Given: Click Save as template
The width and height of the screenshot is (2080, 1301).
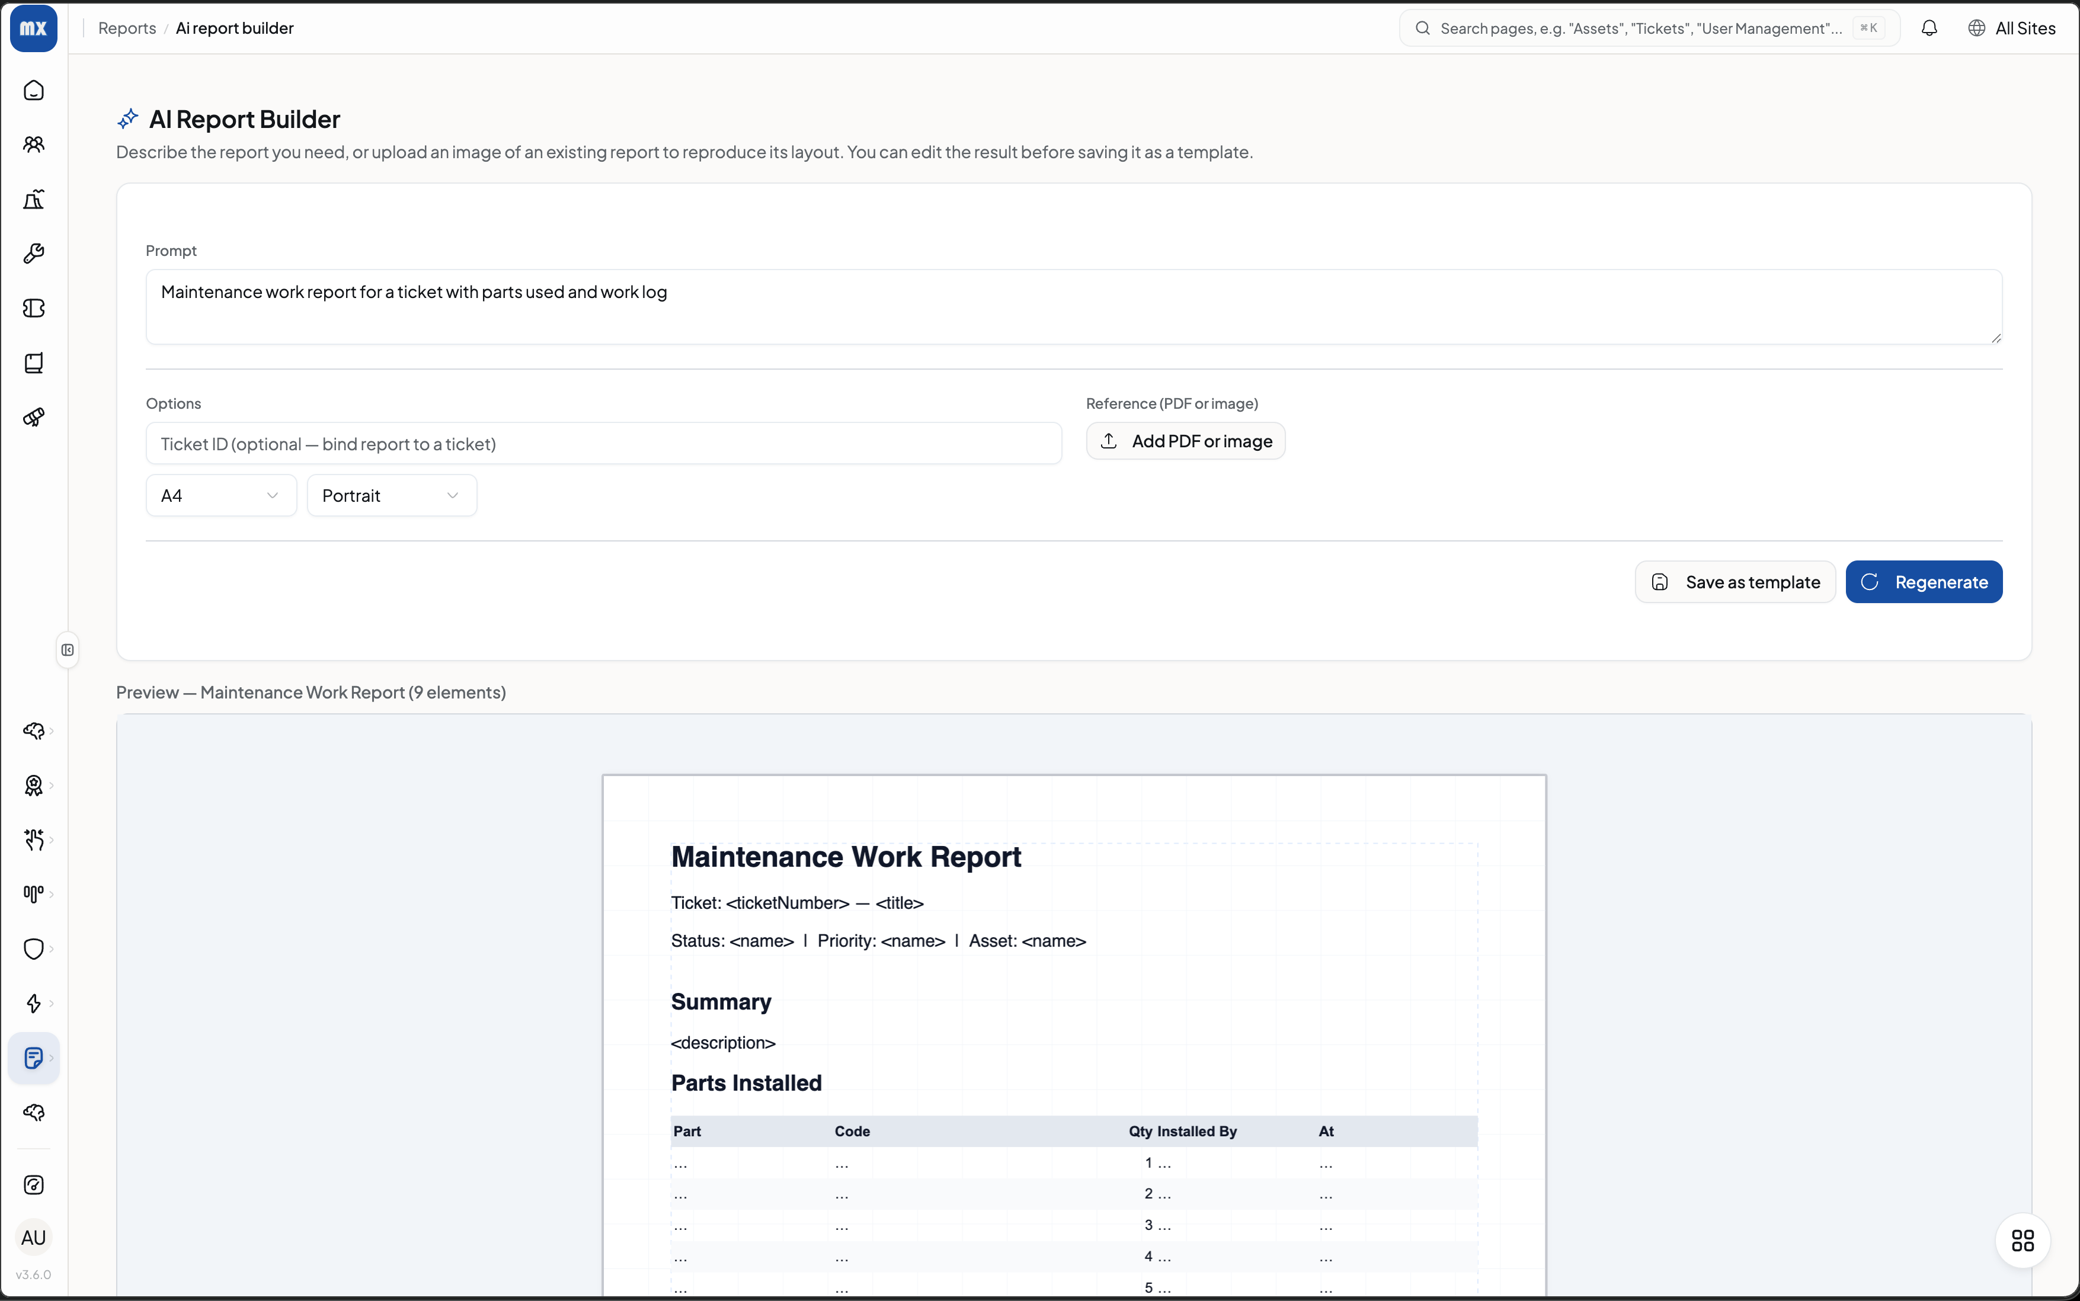Looking at the screenshot, I should tap(1735, 582).
